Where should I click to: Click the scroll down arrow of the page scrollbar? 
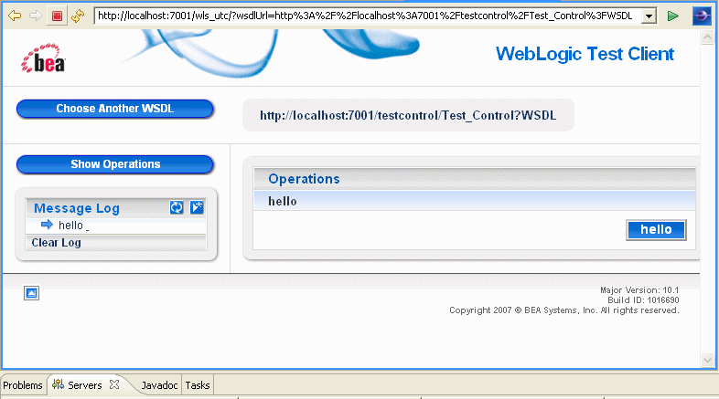click(x=706, y=360)
